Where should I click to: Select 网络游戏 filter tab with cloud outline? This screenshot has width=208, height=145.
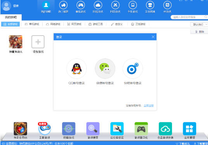(53, 24)
